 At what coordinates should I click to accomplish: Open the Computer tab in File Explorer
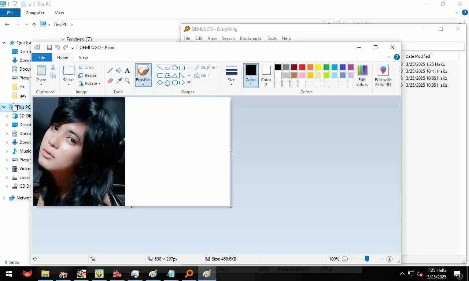click(x=35, y=13)
